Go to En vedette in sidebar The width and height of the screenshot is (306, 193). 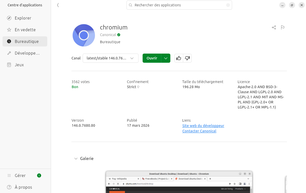click(x=25, y=30)
